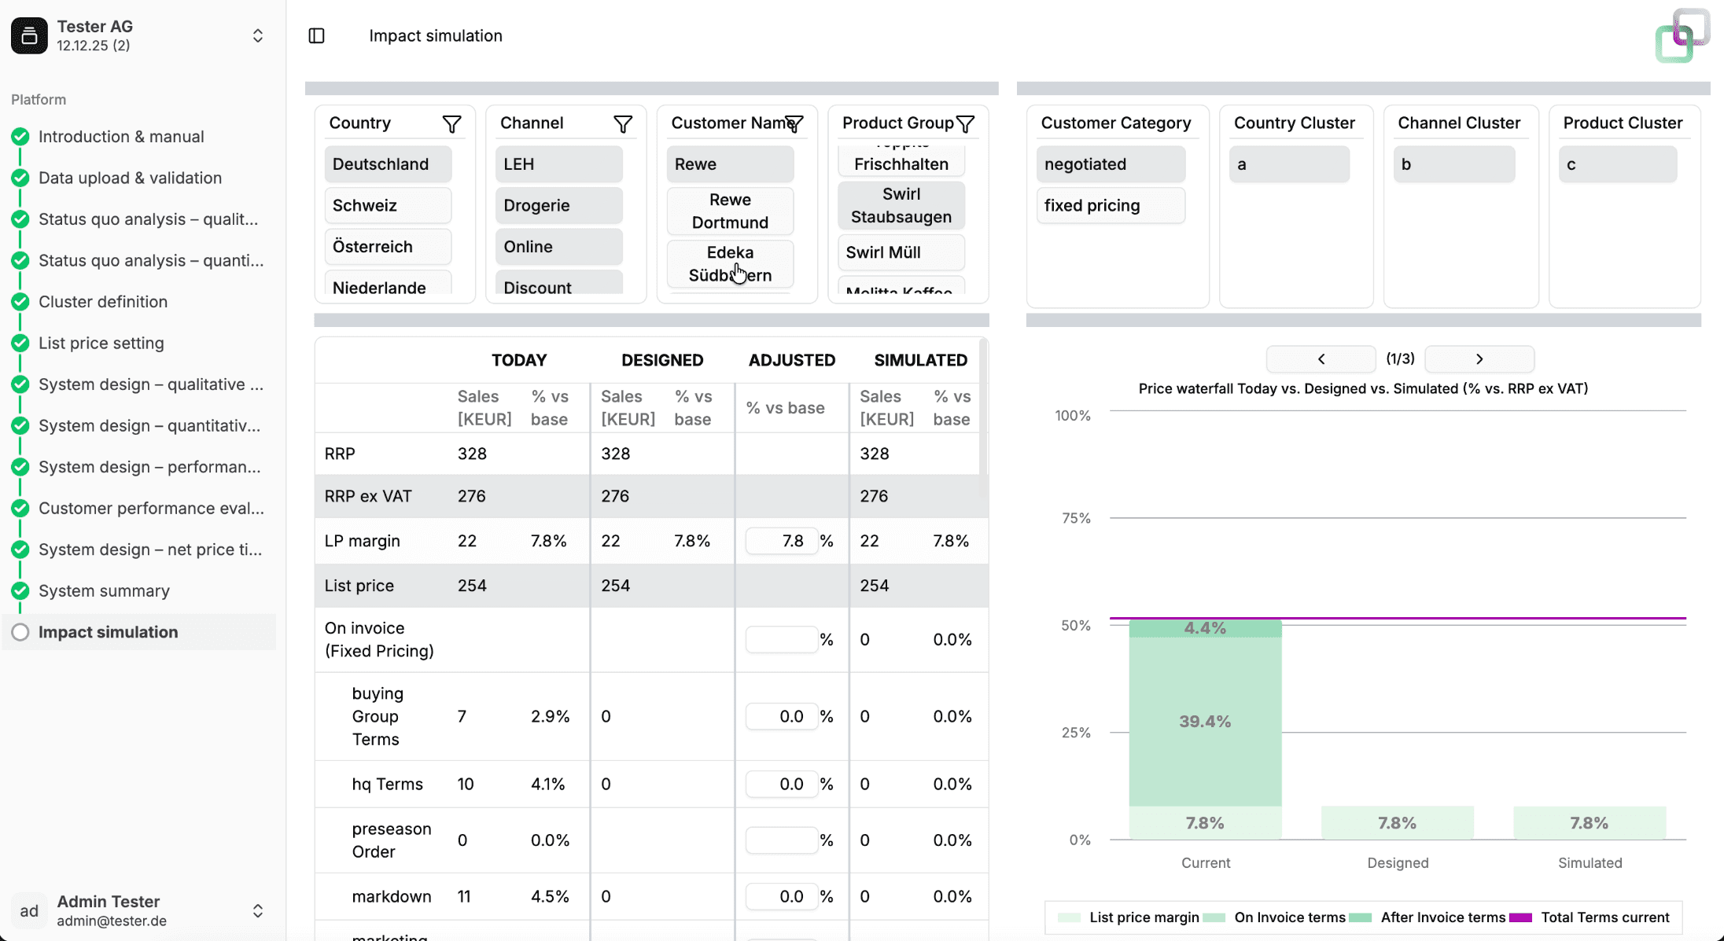Open the Product Group filter funnel icon
Image resolution: width=1724 pixels, height=941 pixels.
click(x=965, y=124)
